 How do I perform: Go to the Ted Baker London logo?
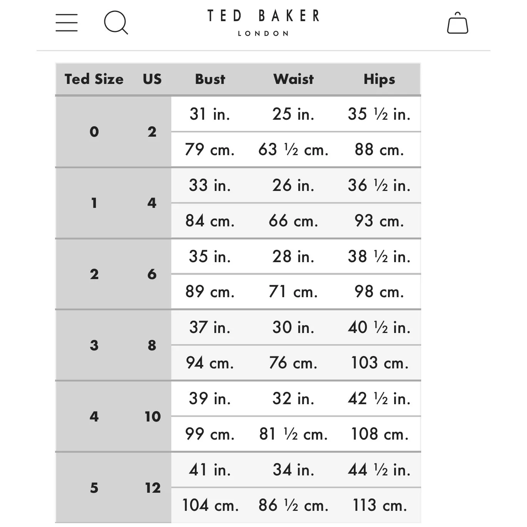point(263,22)
